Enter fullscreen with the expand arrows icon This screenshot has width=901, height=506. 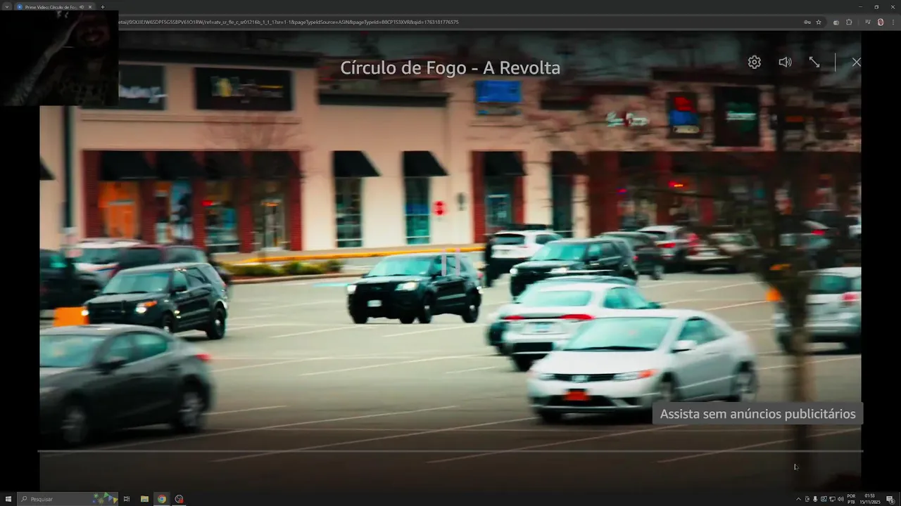click(814, 62)
